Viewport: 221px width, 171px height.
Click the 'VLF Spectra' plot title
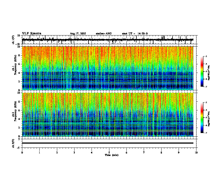click(32, 33)
